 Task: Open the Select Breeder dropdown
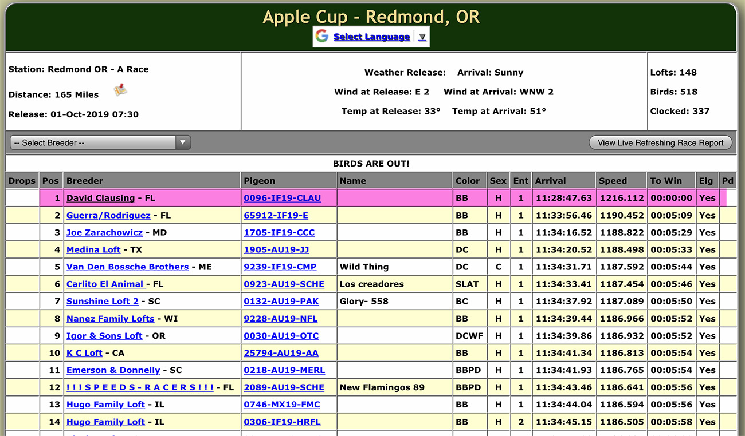(x=100, y=143)
